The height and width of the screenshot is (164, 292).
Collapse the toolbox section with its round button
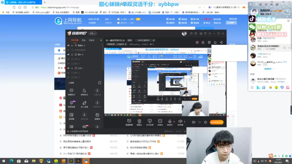coord(100,83)
